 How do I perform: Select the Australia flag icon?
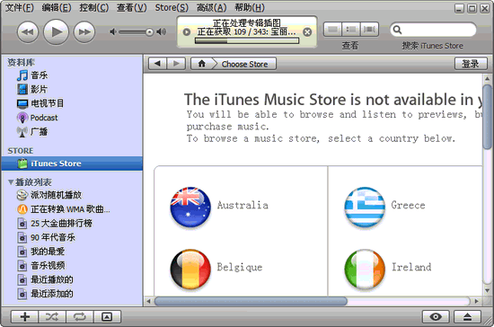(190, 207)
